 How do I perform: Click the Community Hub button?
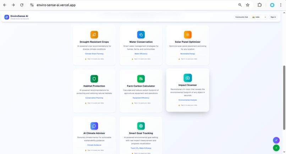[242, 17]
